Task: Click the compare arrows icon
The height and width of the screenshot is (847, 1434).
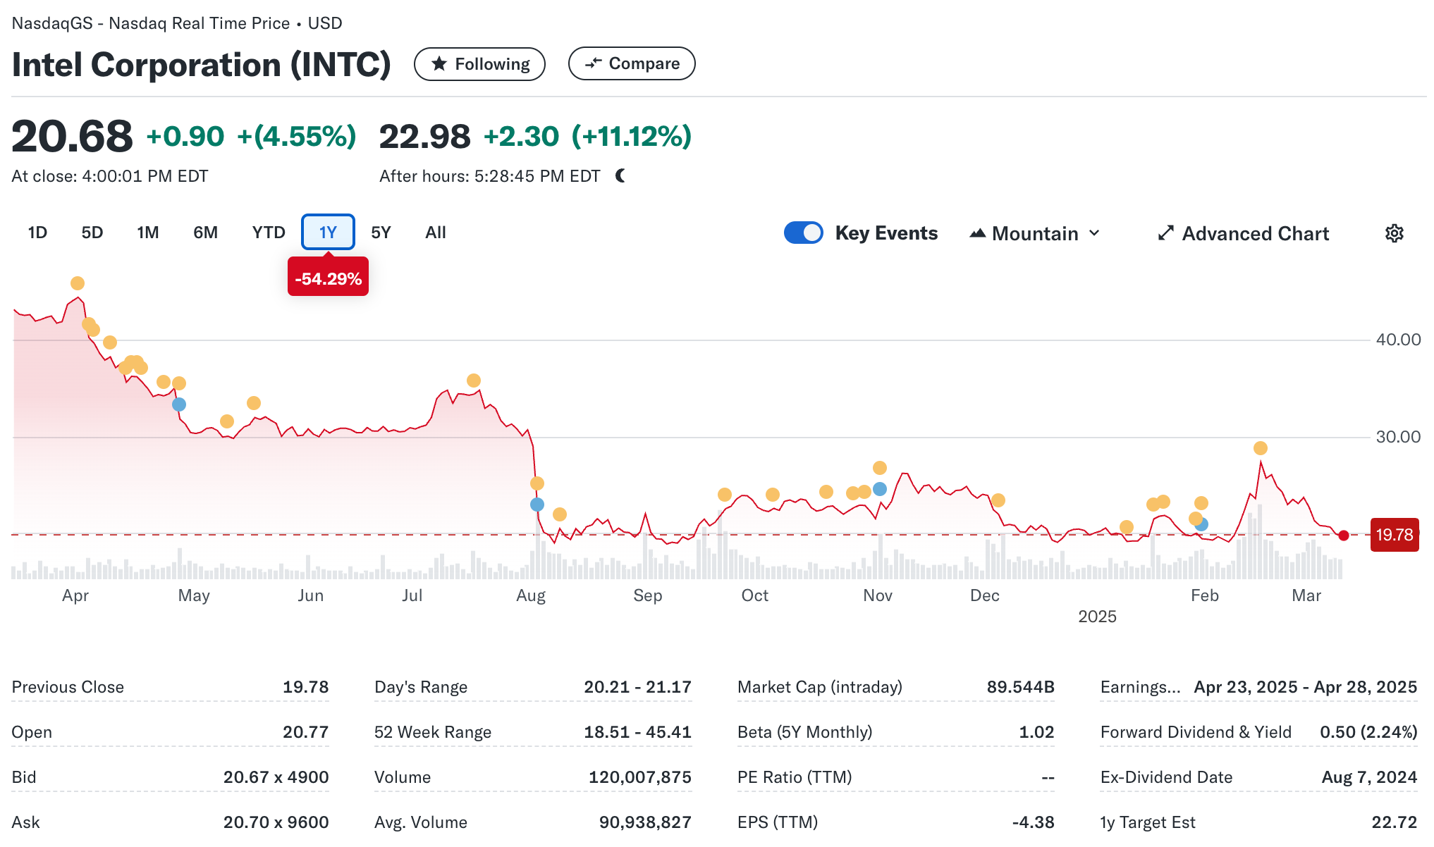Action: pyautogui.click(x=593, y=63)
